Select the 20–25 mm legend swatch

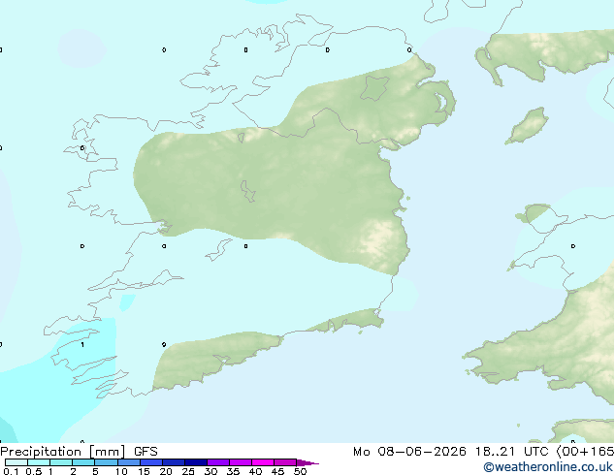pyautogui.click(x=173, y=462)
